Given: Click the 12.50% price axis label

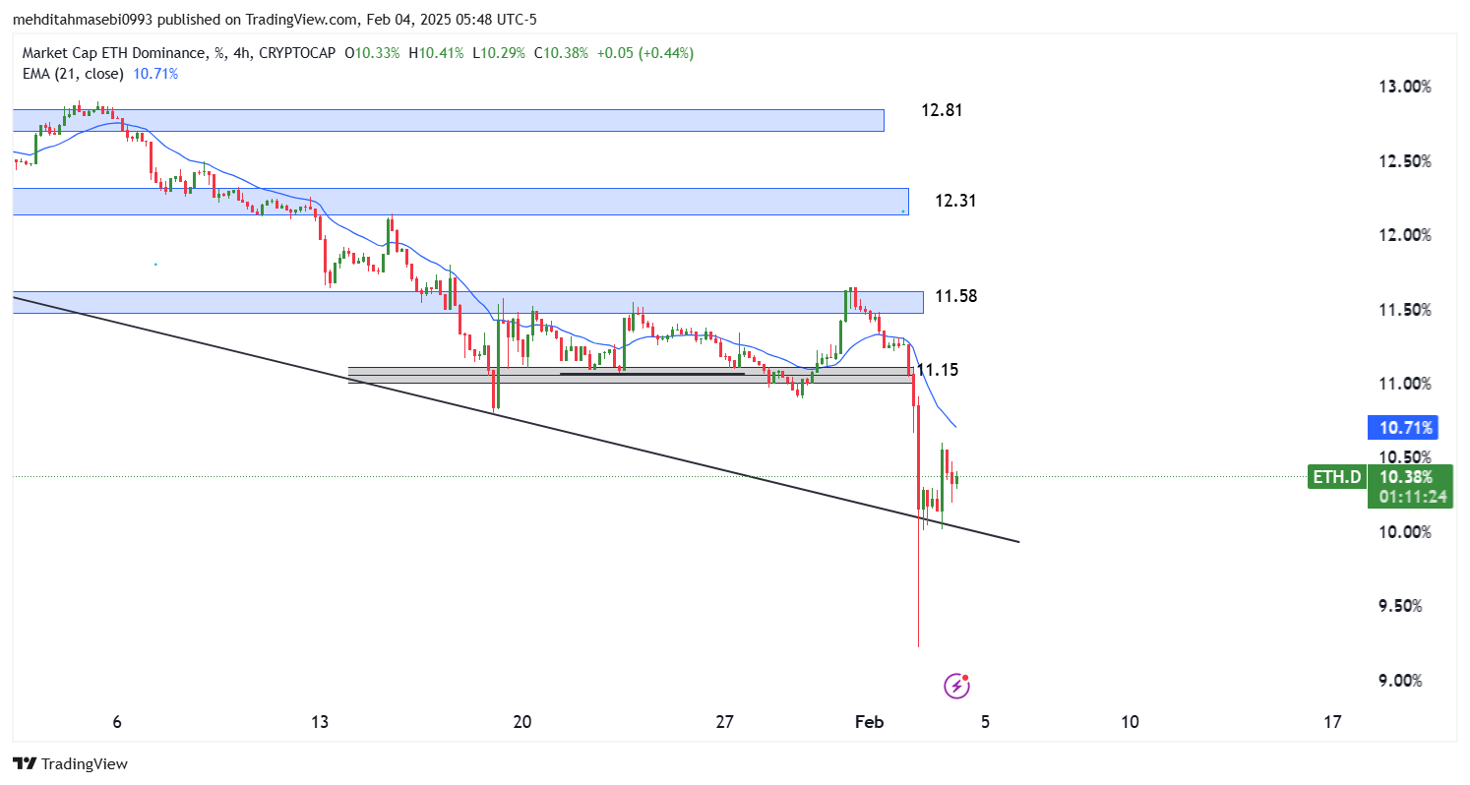Looking at the screenshot, I should (1403, 161).
